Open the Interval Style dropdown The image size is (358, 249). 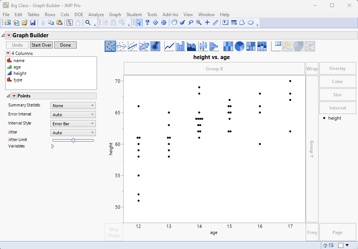73,124
